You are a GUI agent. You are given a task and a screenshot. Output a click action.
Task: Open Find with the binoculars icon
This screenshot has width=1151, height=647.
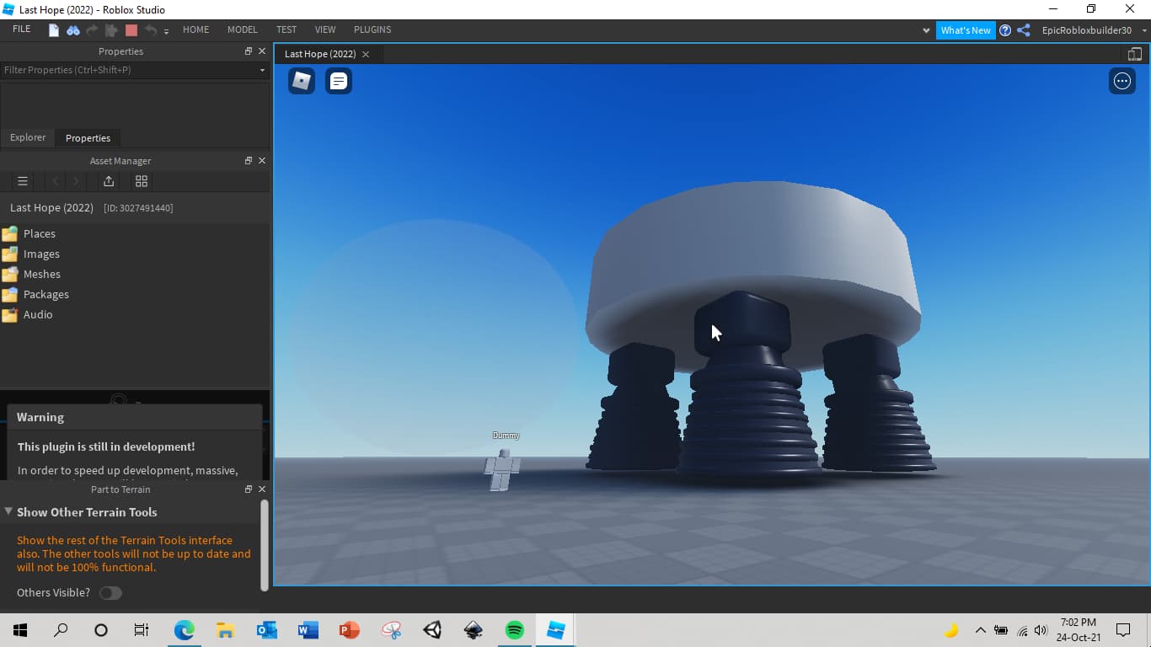(73, 30)
